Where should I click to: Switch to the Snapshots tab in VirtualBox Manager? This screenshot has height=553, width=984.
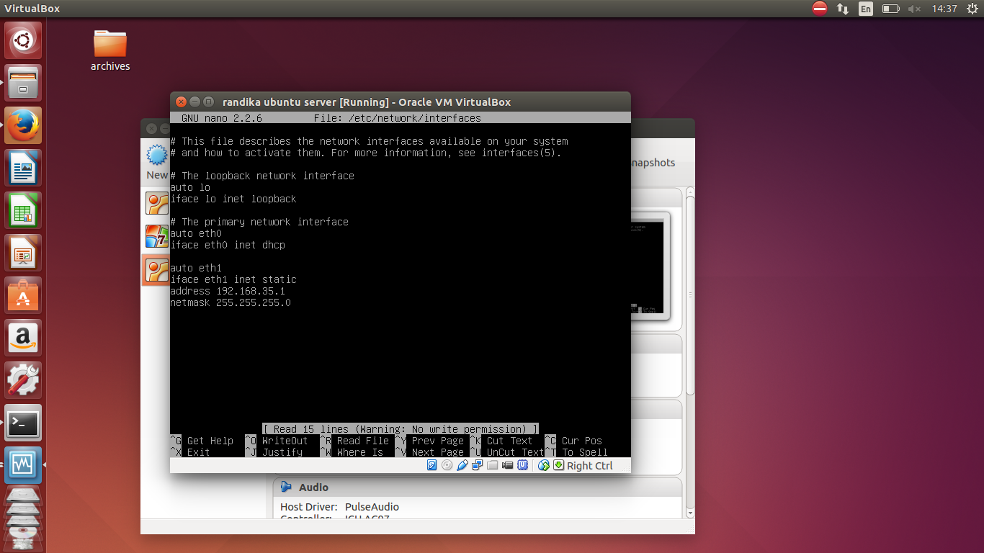click(x=653, y=163)
